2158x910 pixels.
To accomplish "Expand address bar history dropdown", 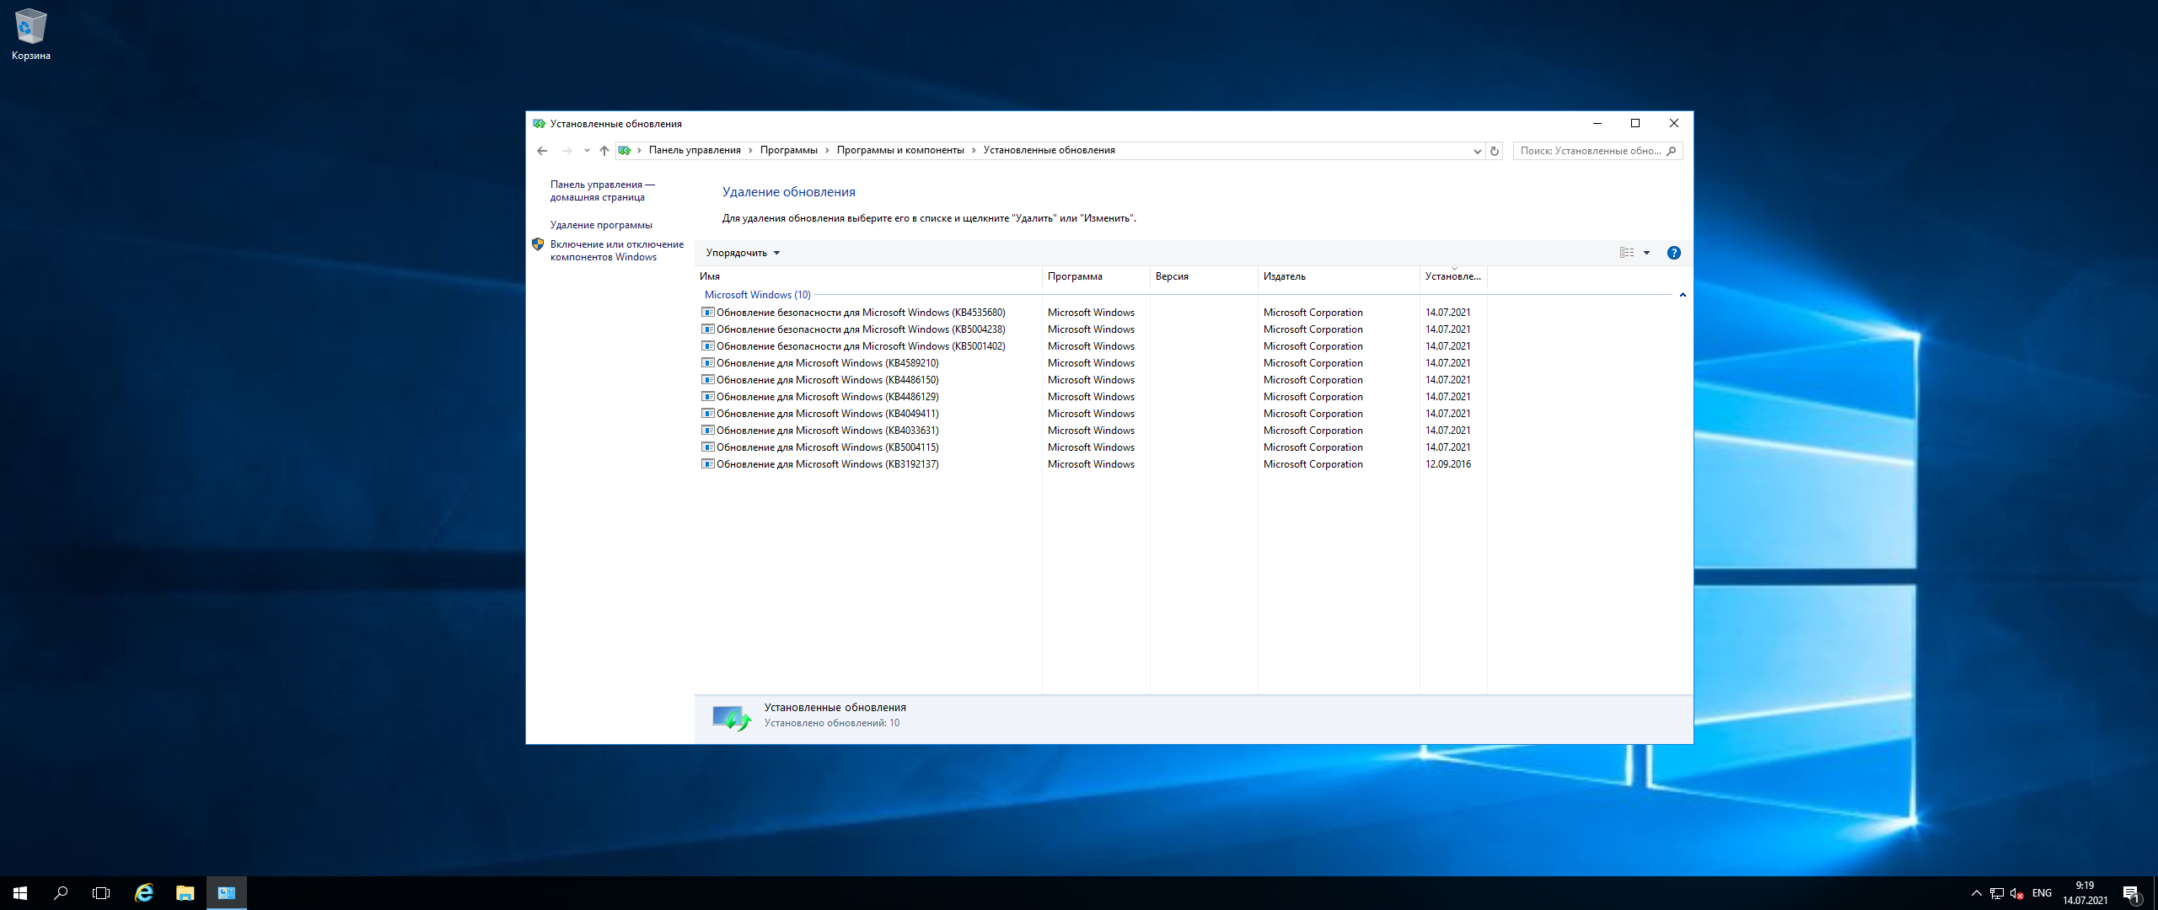I will (x=1477, y=151).
